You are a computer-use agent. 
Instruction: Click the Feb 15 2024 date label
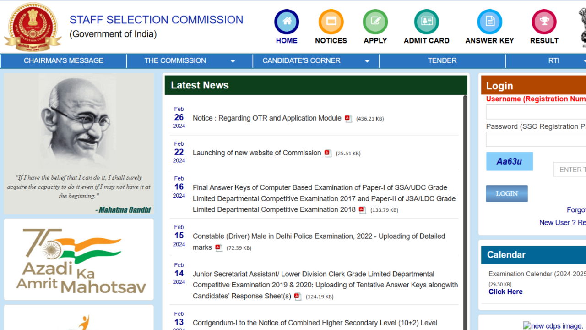click(x=179, y=236)
